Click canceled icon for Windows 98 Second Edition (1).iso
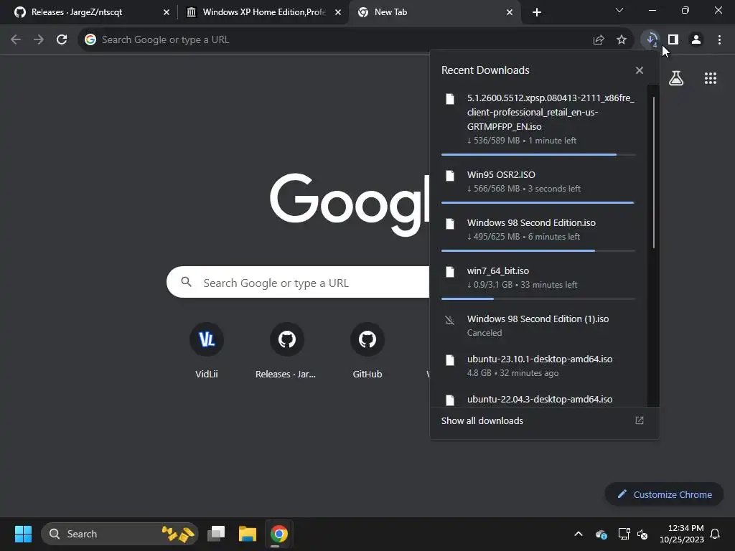Viewport: 735px width, 551px height. coord(450,320)
